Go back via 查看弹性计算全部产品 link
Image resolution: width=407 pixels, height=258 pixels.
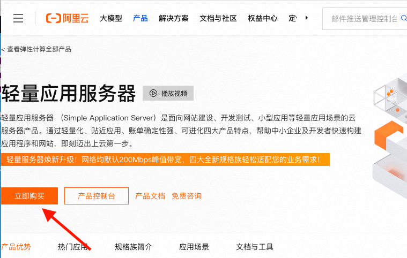pyautogui.click(x=38, y=49)
